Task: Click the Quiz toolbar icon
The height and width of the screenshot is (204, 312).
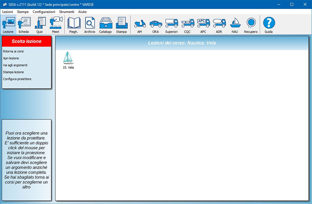Action: click(x=40, y=24)
